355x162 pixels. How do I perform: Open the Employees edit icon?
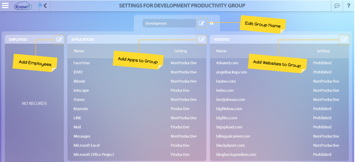59,39
